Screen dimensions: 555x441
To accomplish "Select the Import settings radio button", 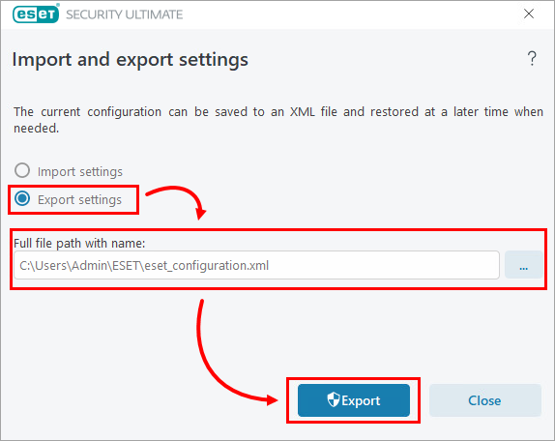I will [x=22, y=170].
